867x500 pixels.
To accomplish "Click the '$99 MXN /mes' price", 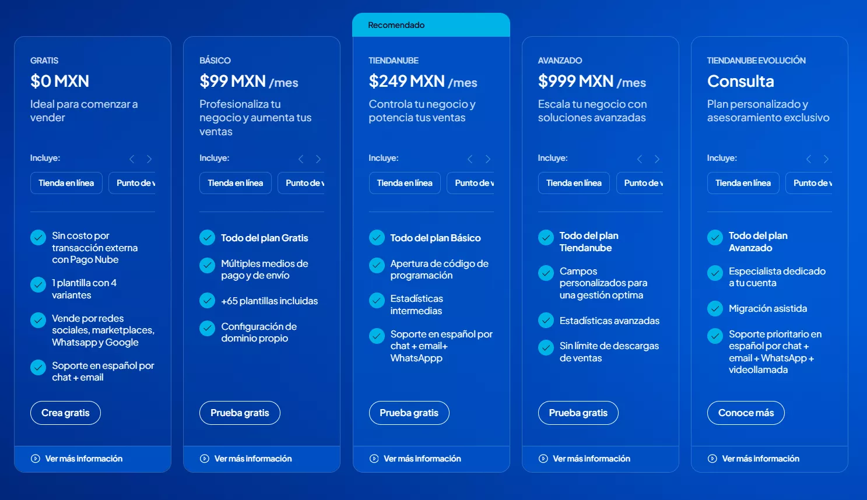I will click(x=249, y=81).
